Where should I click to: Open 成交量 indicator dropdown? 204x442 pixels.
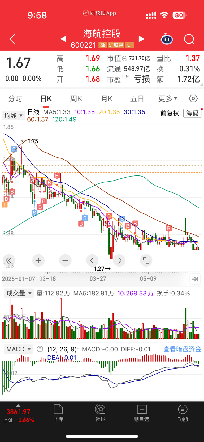click(x=19, y=293)
